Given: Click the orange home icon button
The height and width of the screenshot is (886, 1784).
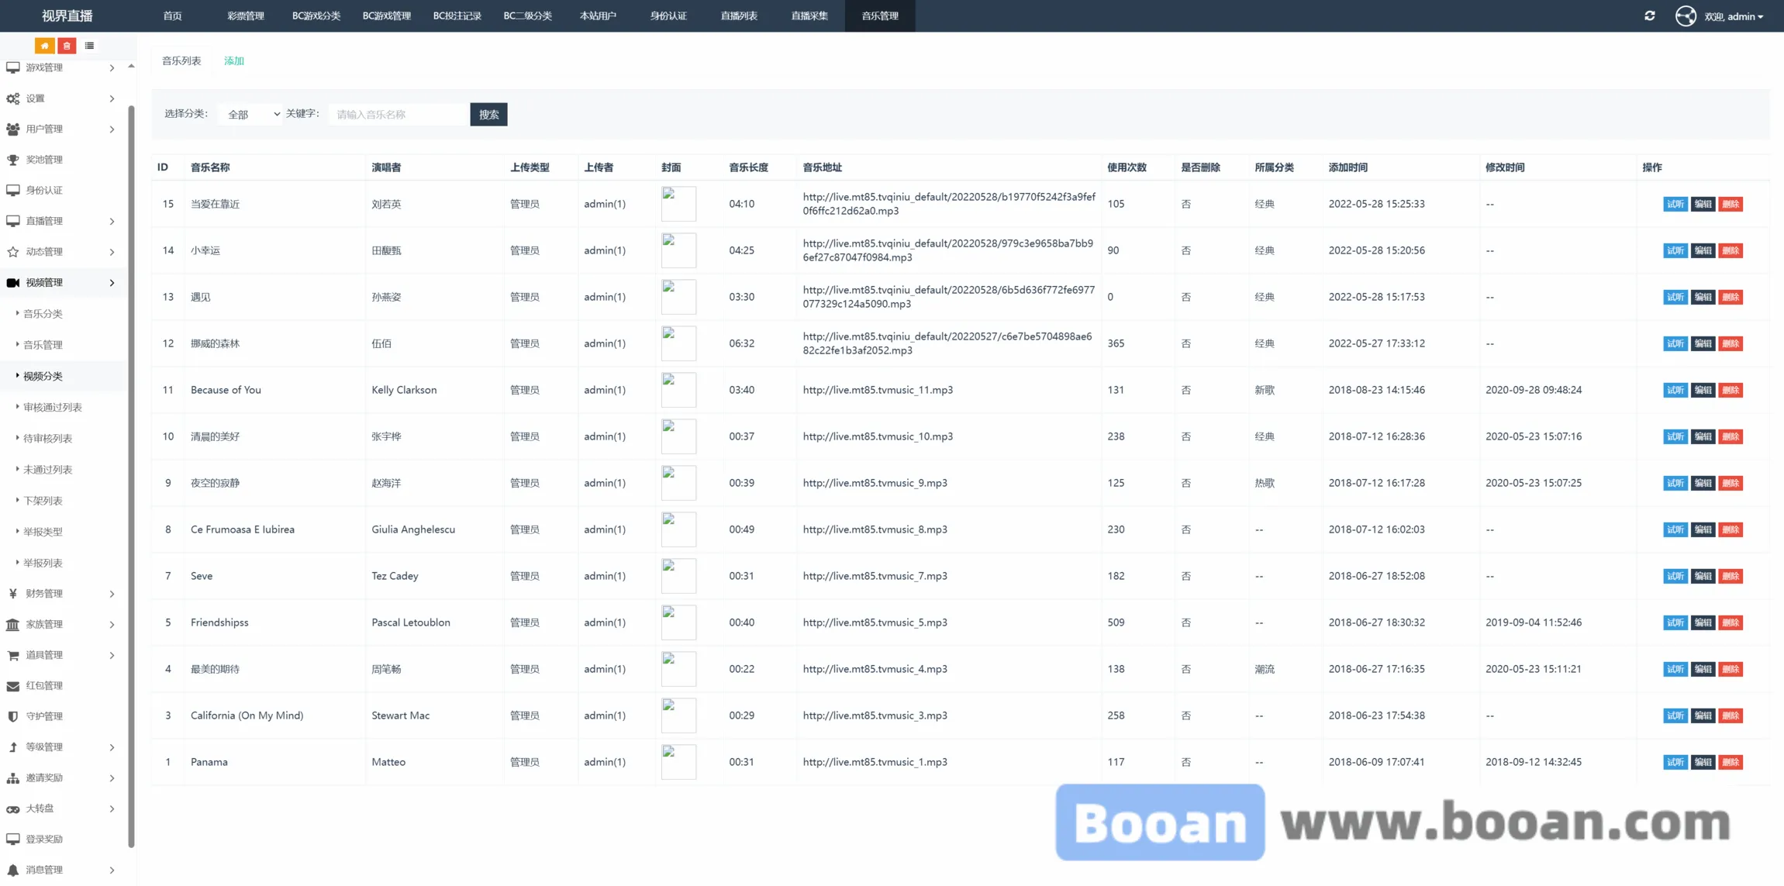Looking at the screenshot, I should pyautogui.click(x=44, y=46).
